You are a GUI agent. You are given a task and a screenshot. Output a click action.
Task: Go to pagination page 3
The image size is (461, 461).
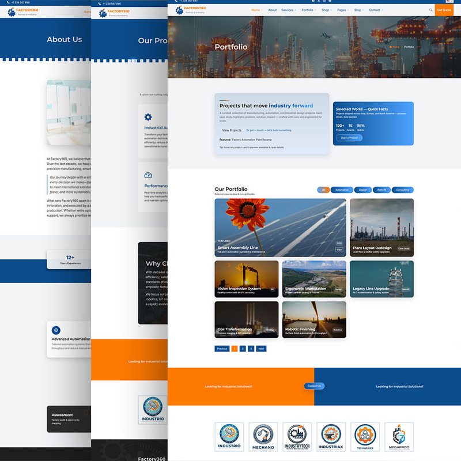251,349
